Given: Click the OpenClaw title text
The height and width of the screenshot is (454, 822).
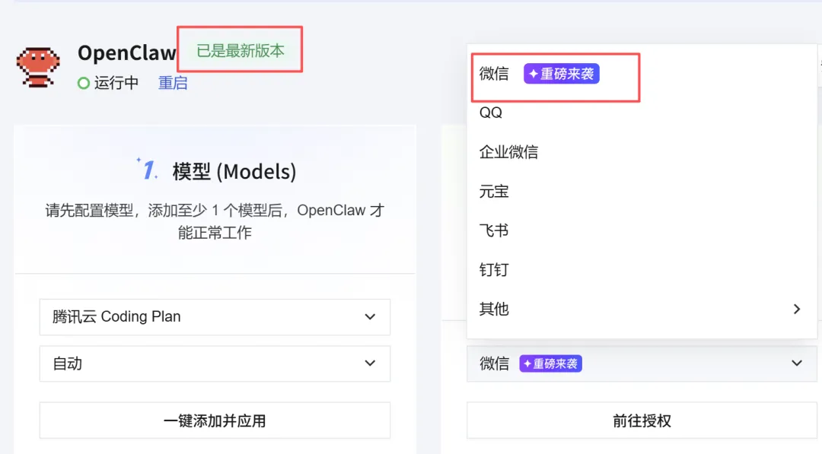Looking at the screenshot, I should coord(126,53).
